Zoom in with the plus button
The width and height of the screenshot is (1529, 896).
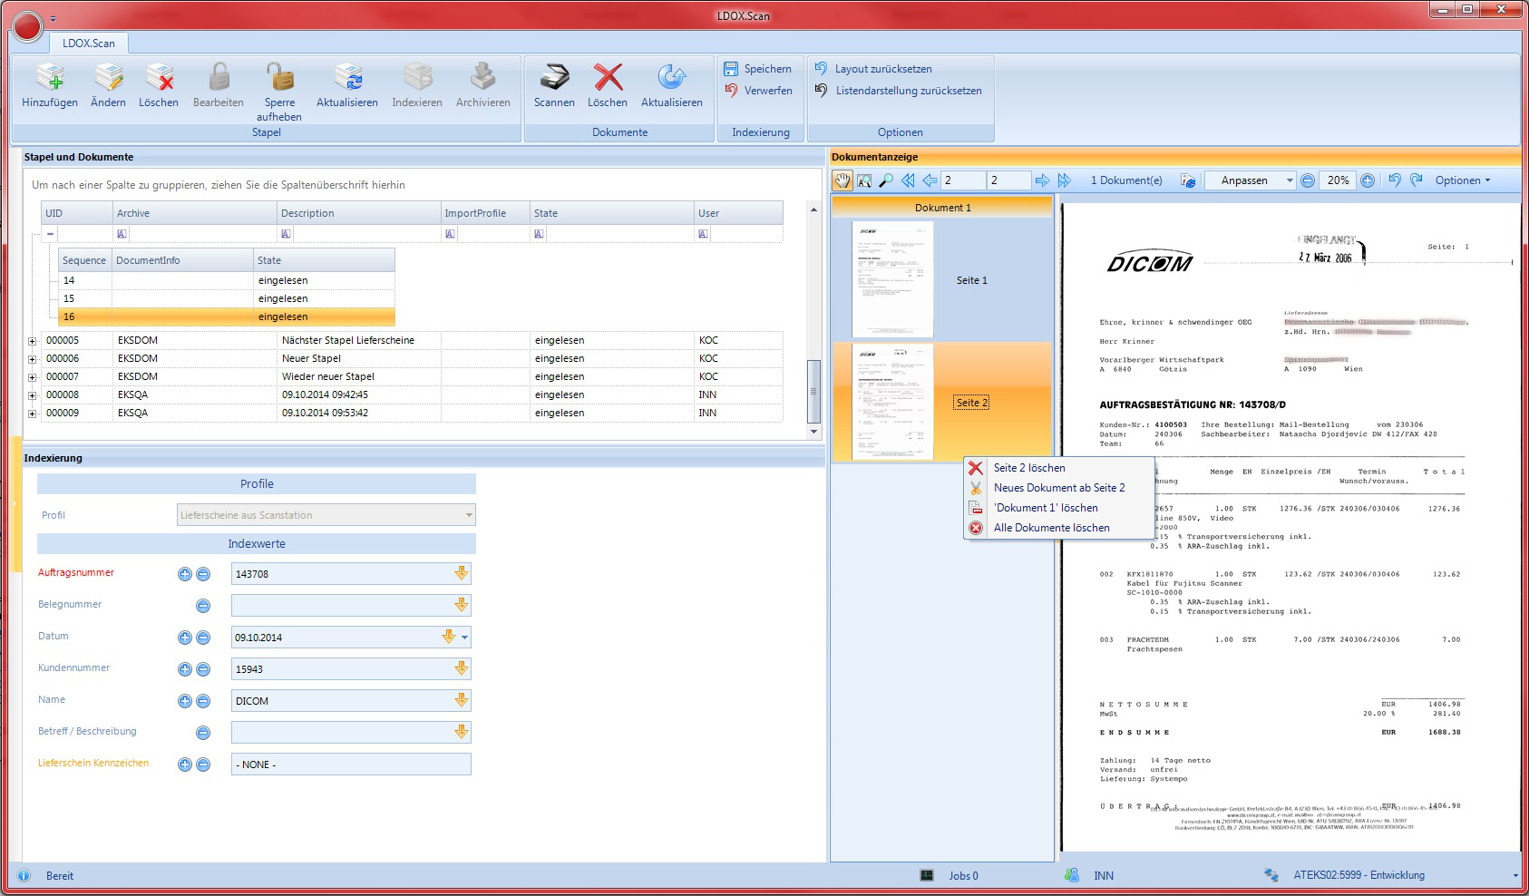coord(1368,180)
